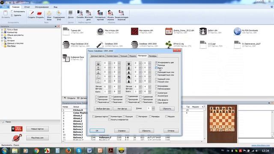Switch to the Комментарии tab
The width and height of the screenshot is (274, 154).
(x=112, y=56)
